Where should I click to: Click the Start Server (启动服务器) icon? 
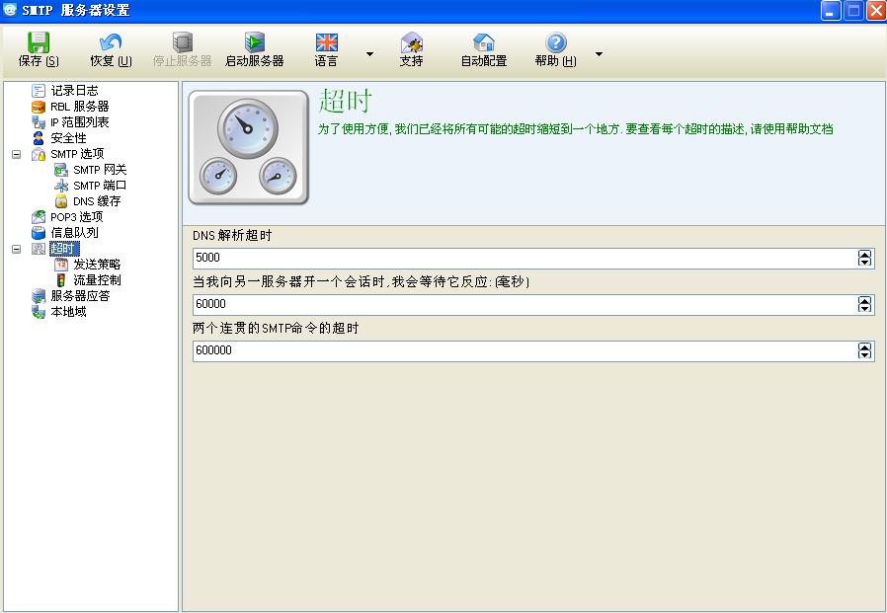tap(255, 42)
